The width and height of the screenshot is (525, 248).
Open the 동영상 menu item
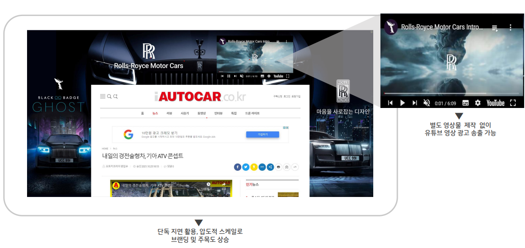pos(202,113)
